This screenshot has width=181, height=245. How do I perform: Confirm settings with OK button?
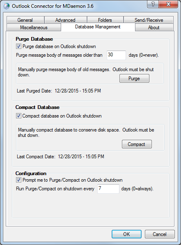point(126,234)
